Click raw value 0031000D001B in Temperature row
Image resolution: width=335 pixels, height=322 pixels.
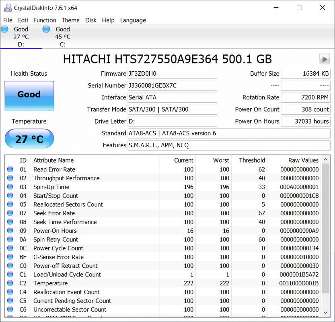(x=299, y=283)
